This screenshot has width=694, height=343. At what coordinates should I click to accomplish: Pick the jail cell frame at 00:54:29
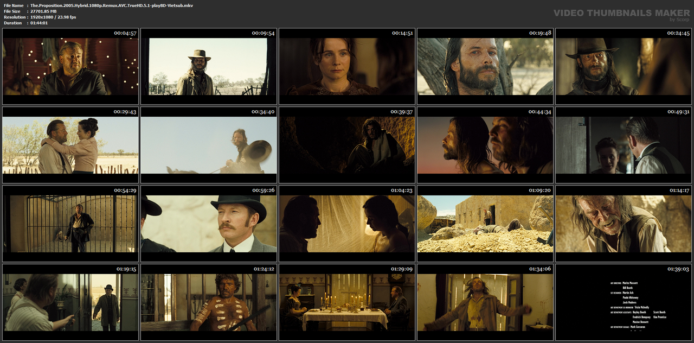[x=70, y=224]
